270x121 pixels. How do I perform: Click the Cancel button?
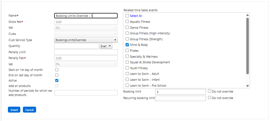pos(29,110)
